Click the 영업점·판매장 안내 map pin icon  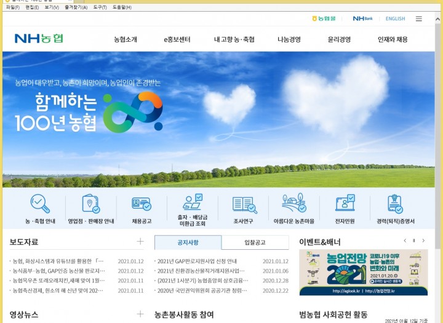tap(91, 204)
